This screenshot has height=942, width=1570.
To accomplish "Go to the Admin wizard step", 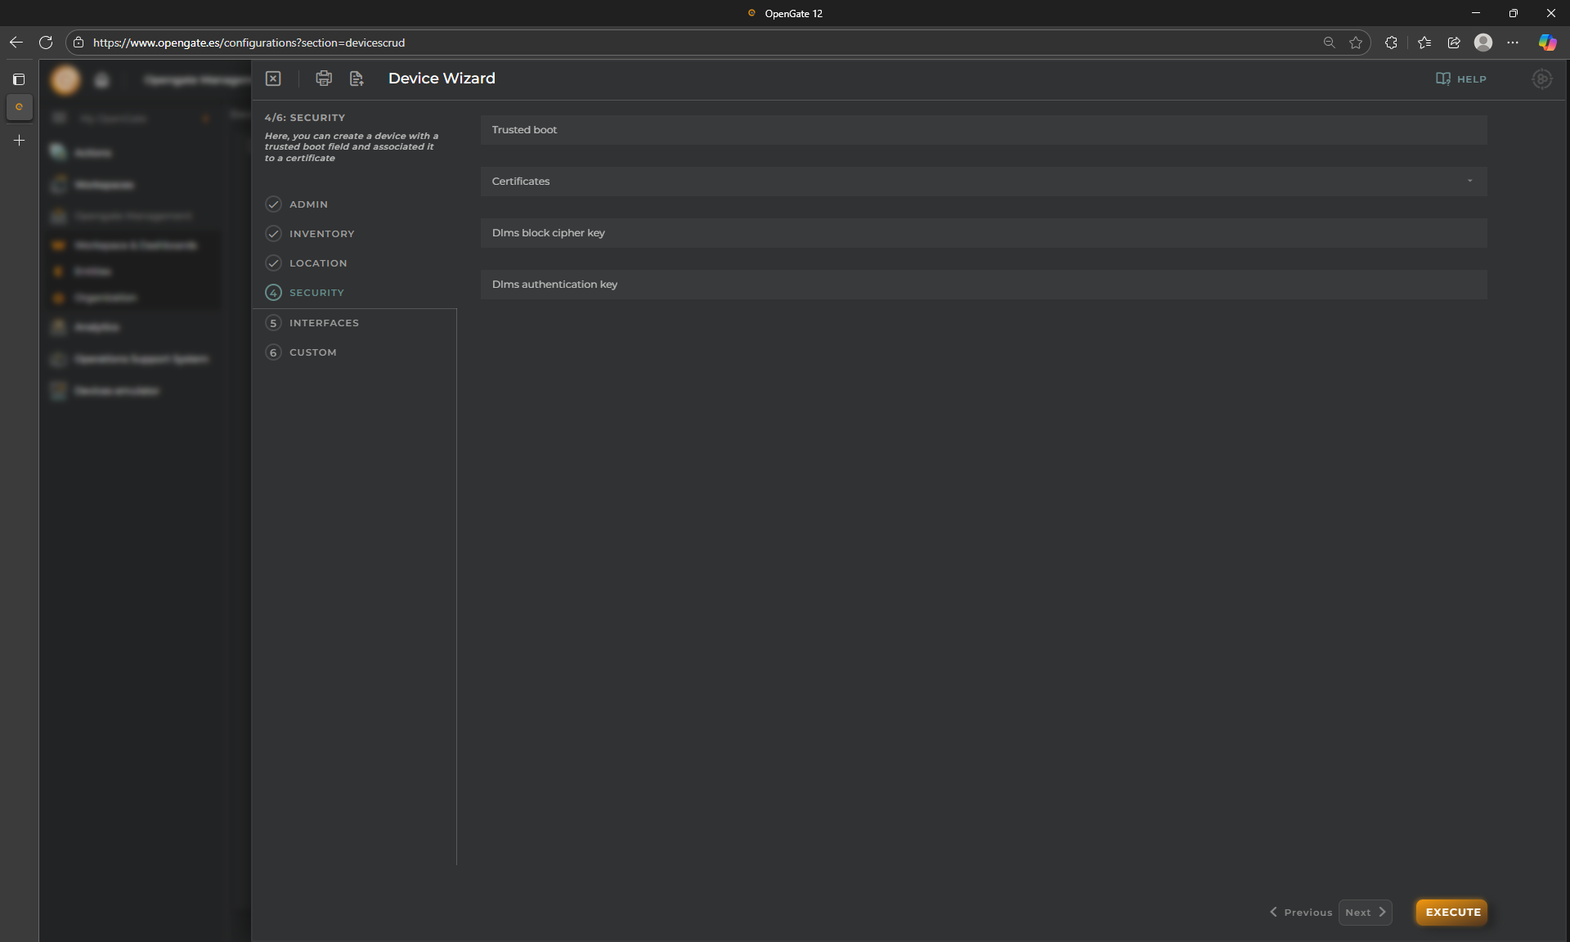I will (308, 204).
